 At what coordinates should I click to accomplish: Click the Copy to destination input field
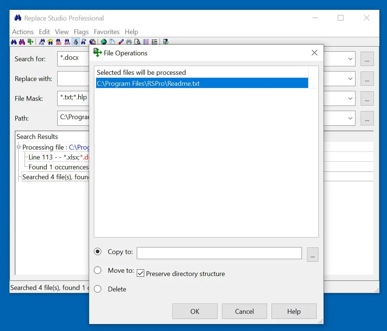pyautogui.click(x=219, y=253)
